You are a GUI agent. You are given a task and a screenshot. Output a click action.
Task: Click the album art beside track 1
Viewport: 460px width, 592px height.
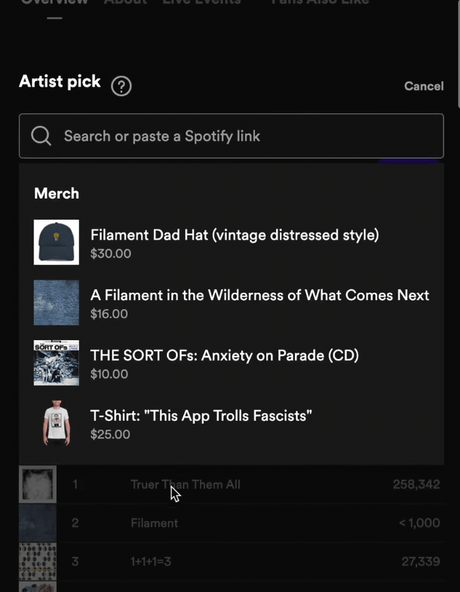(37, 484)
